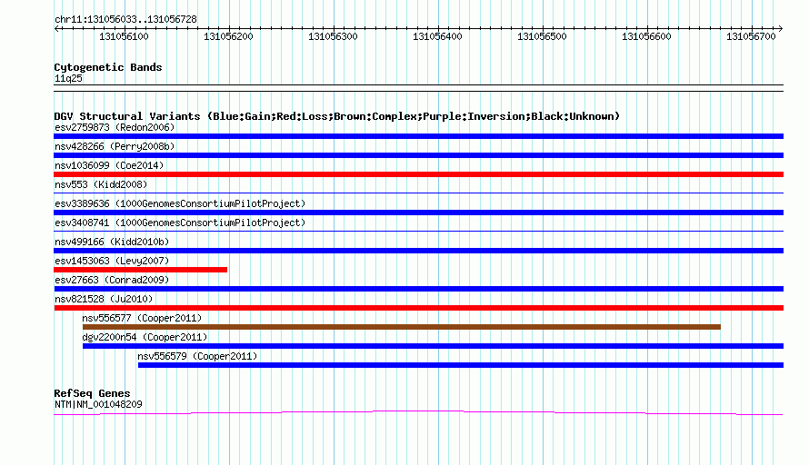Image resolution: width=809 pixels, height=465 pixels.
Task: Click ruler position 131056600
Action: [646, 36]
